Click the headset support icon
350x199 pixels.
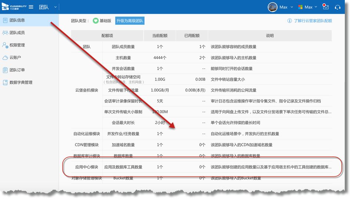pyautogui.click(x=337, y=7)
